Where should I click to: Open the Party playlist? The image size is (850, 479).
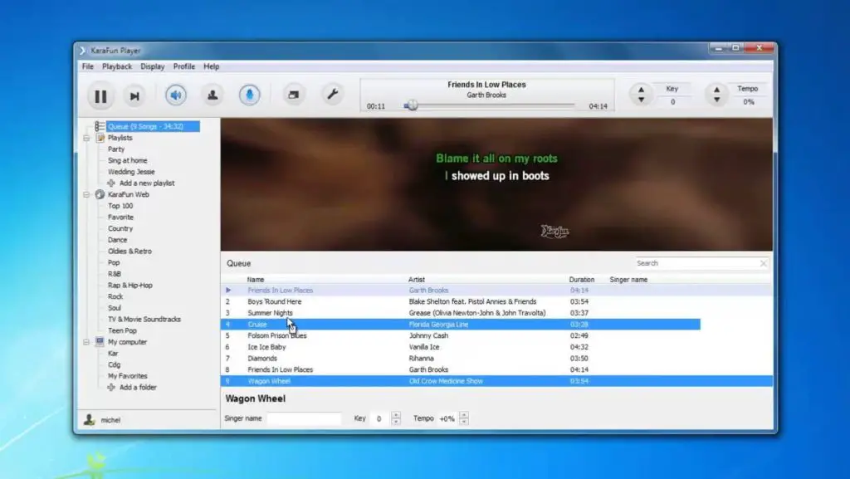click(116, 149)
